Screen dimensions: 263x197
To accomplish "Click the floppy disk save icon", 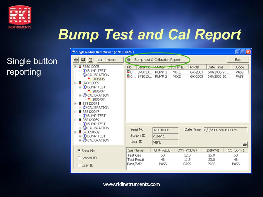I will coord(83,60).
